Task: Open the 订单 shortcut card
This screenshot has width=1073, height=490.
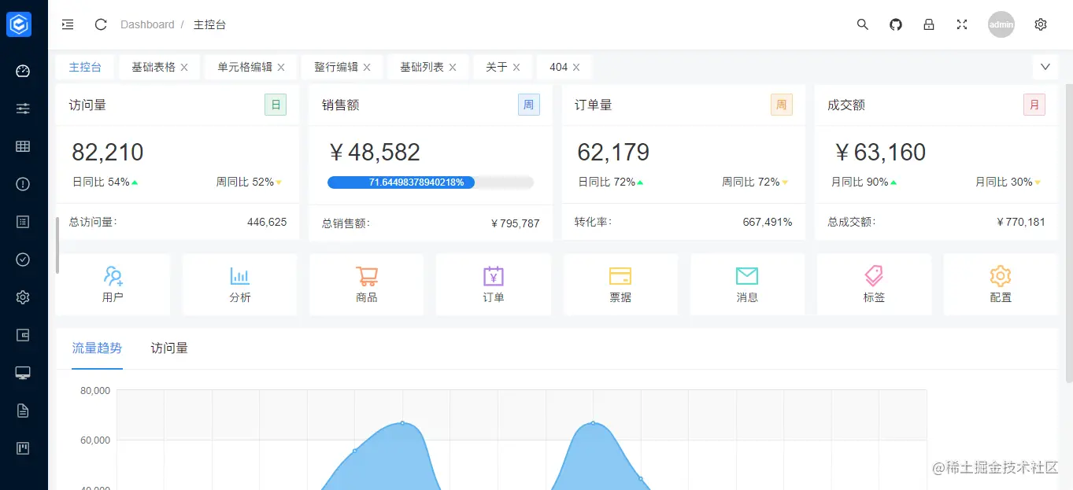Action: pyautogui.click(x=494, y=284)
